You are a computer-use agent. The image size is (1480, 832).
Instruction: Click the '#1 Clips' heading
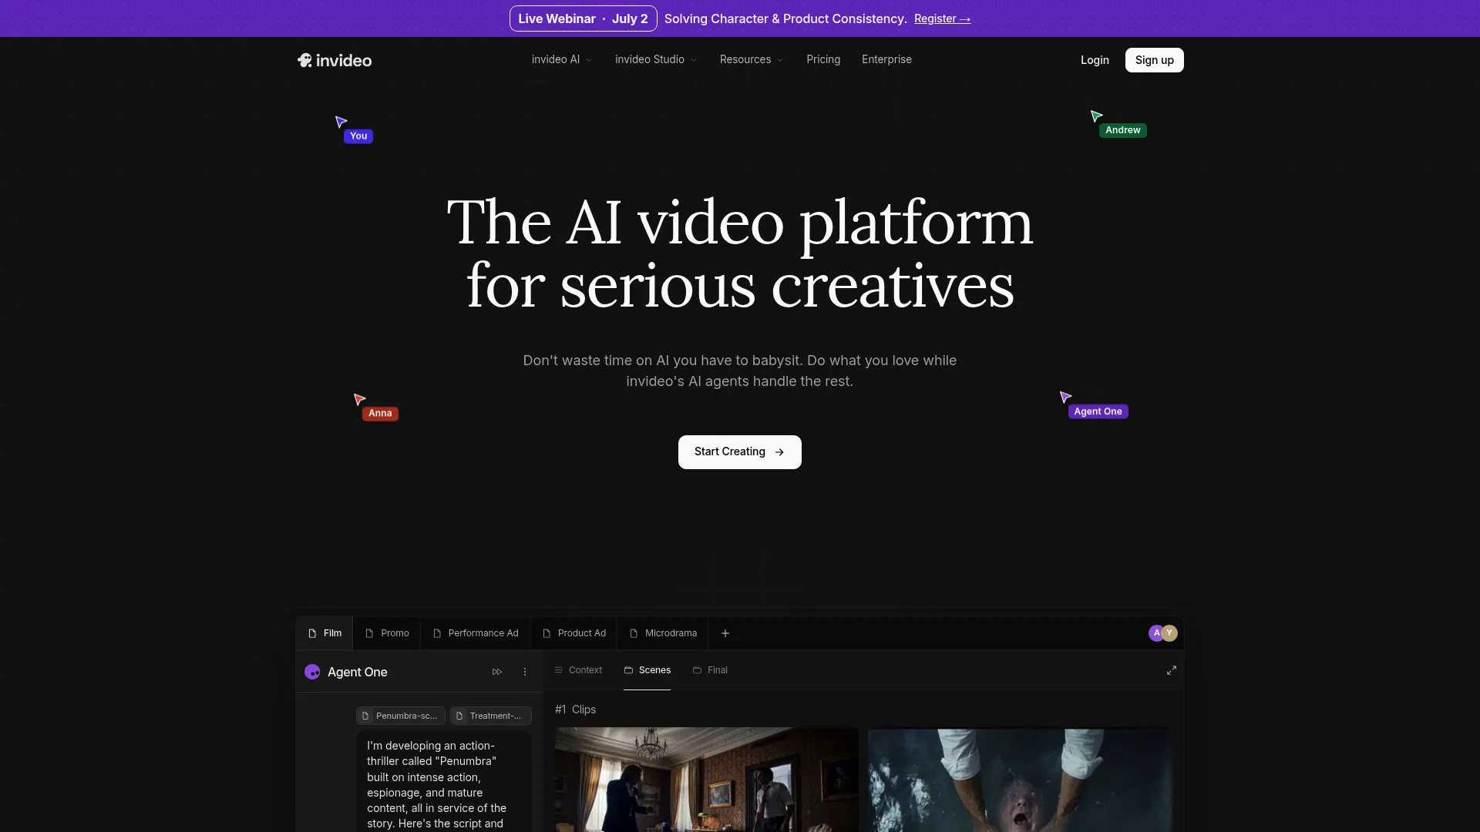pyautogui.click(x=575, y=710)
